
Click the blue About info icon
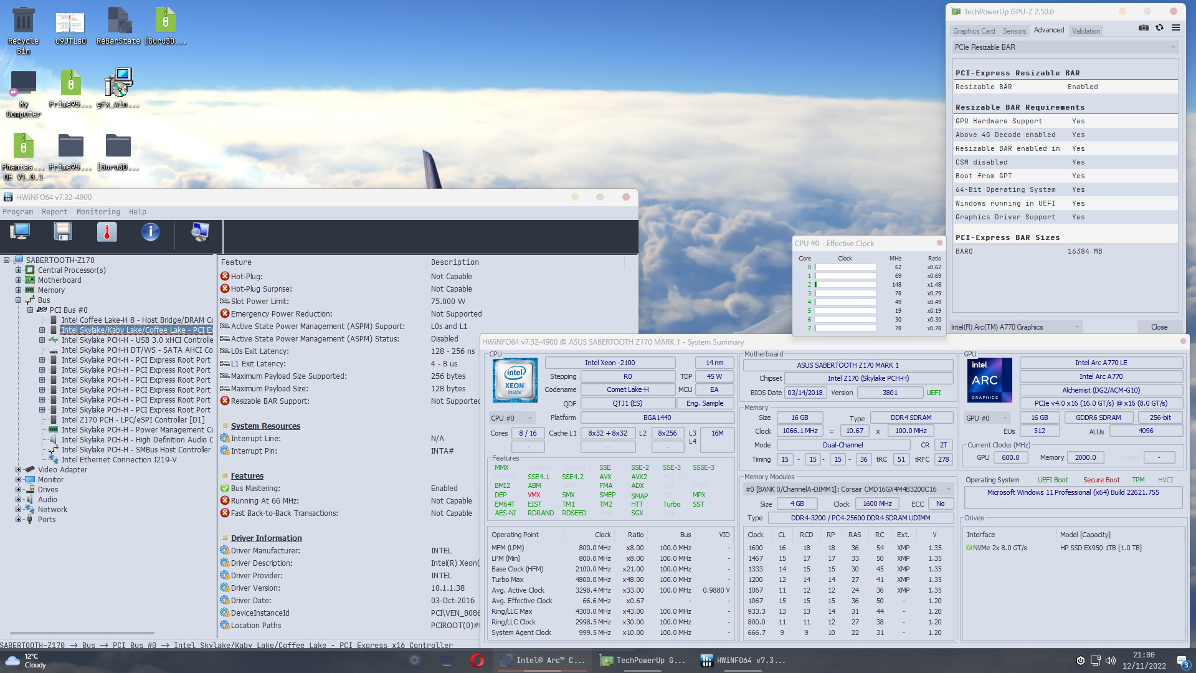click(x=150, y=232)
